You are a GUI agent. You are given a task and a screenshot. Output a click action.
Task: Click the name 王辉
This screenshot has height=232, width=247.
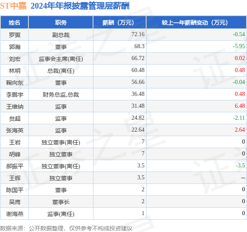tap(15, 178)
